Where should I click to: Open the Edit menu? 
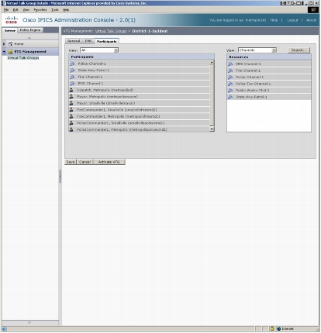(x=16, y=10)
